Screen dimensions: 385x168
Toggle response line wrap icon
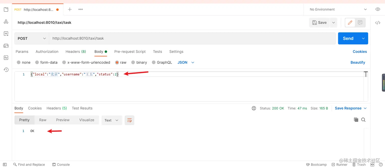tap(129, 120)
